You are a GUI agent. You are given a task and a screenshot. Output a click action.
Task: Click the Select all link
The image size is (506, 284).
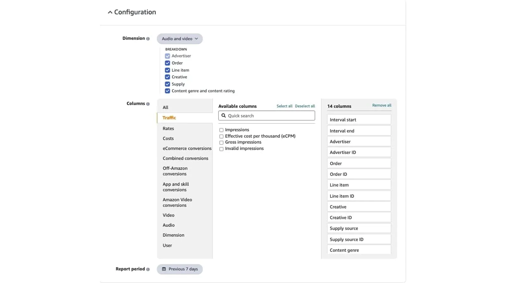point(284,106)
